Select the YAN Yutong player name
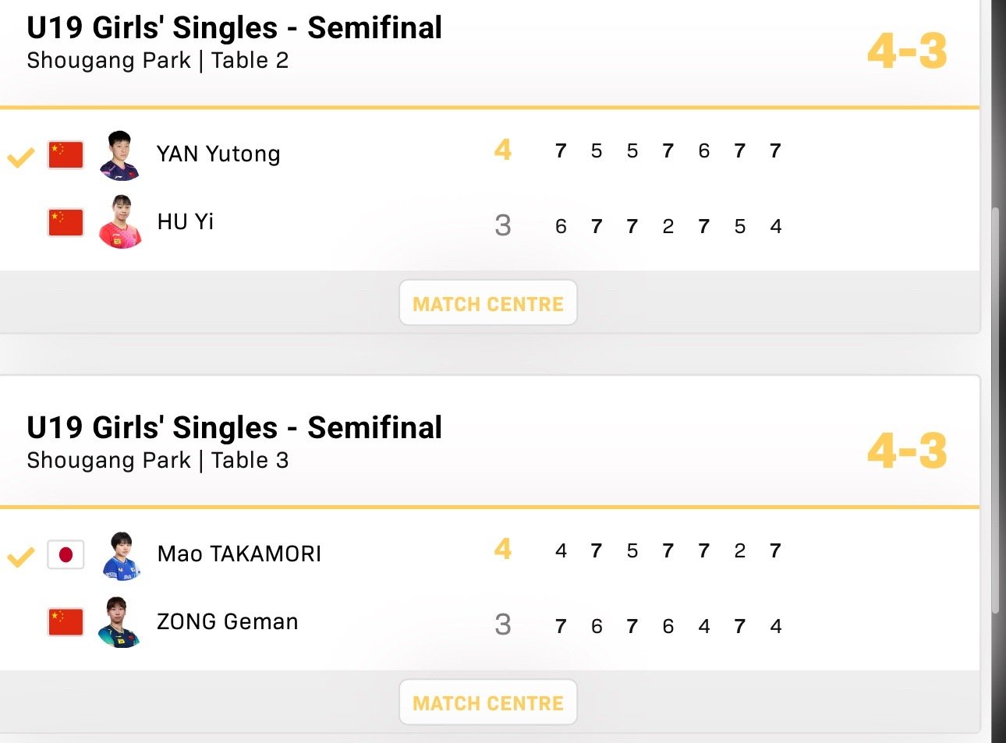The image size is (1006, 743). point(218,154)
